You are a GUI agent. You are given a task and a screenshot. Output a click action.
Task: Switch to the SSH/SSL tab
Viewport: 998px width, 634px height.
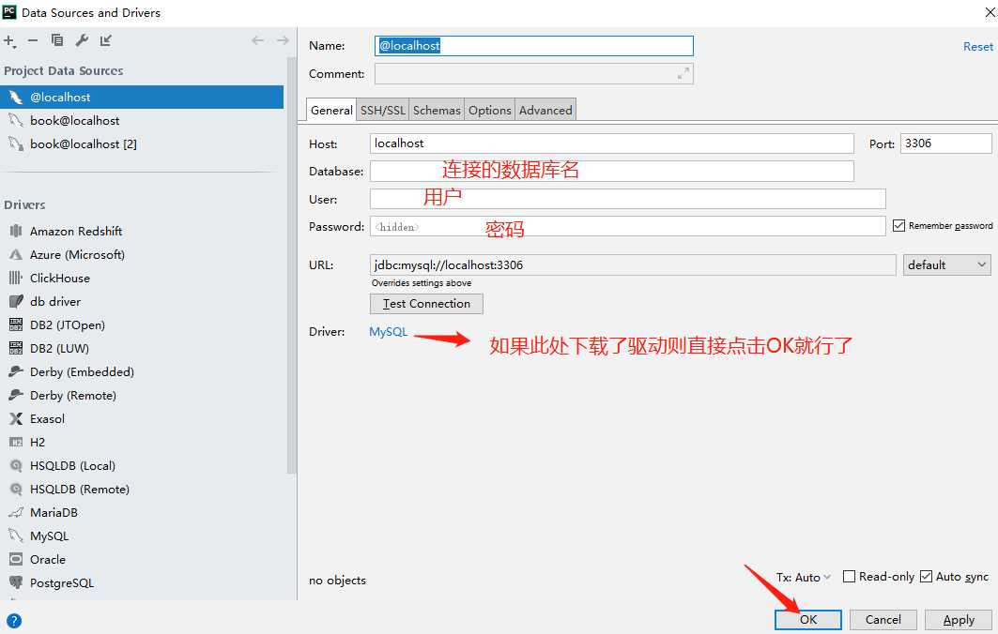click(x=383, y=110)
